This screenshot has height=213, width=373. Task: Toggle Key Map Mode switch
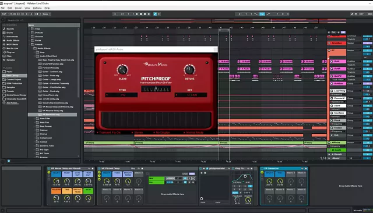pos(361,14)
